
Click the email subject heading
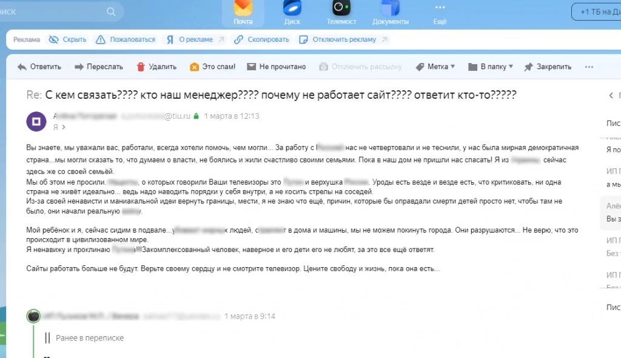(x=271, y=95)
